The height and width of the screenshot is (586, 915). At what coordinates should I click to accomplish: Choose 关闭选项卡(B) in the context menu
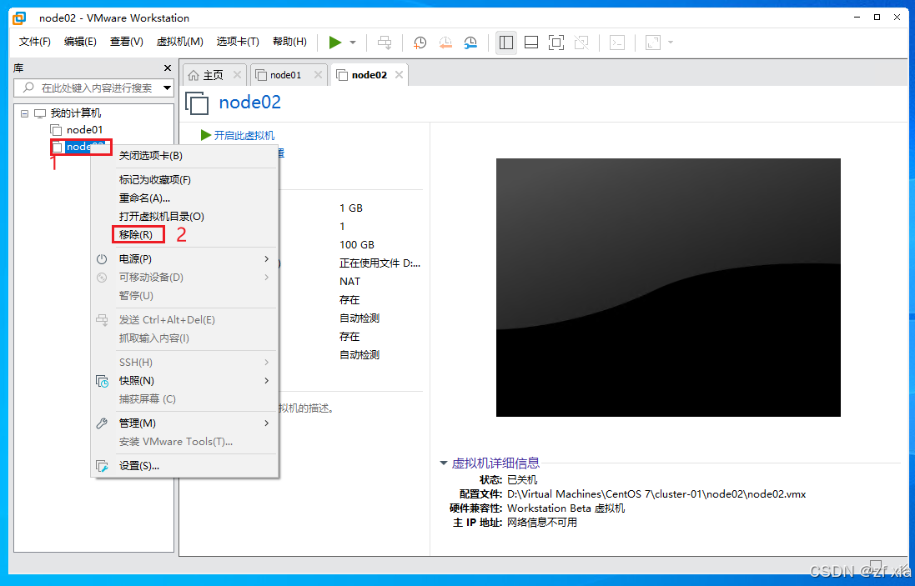pyautogui.click(x=184, y=156)
